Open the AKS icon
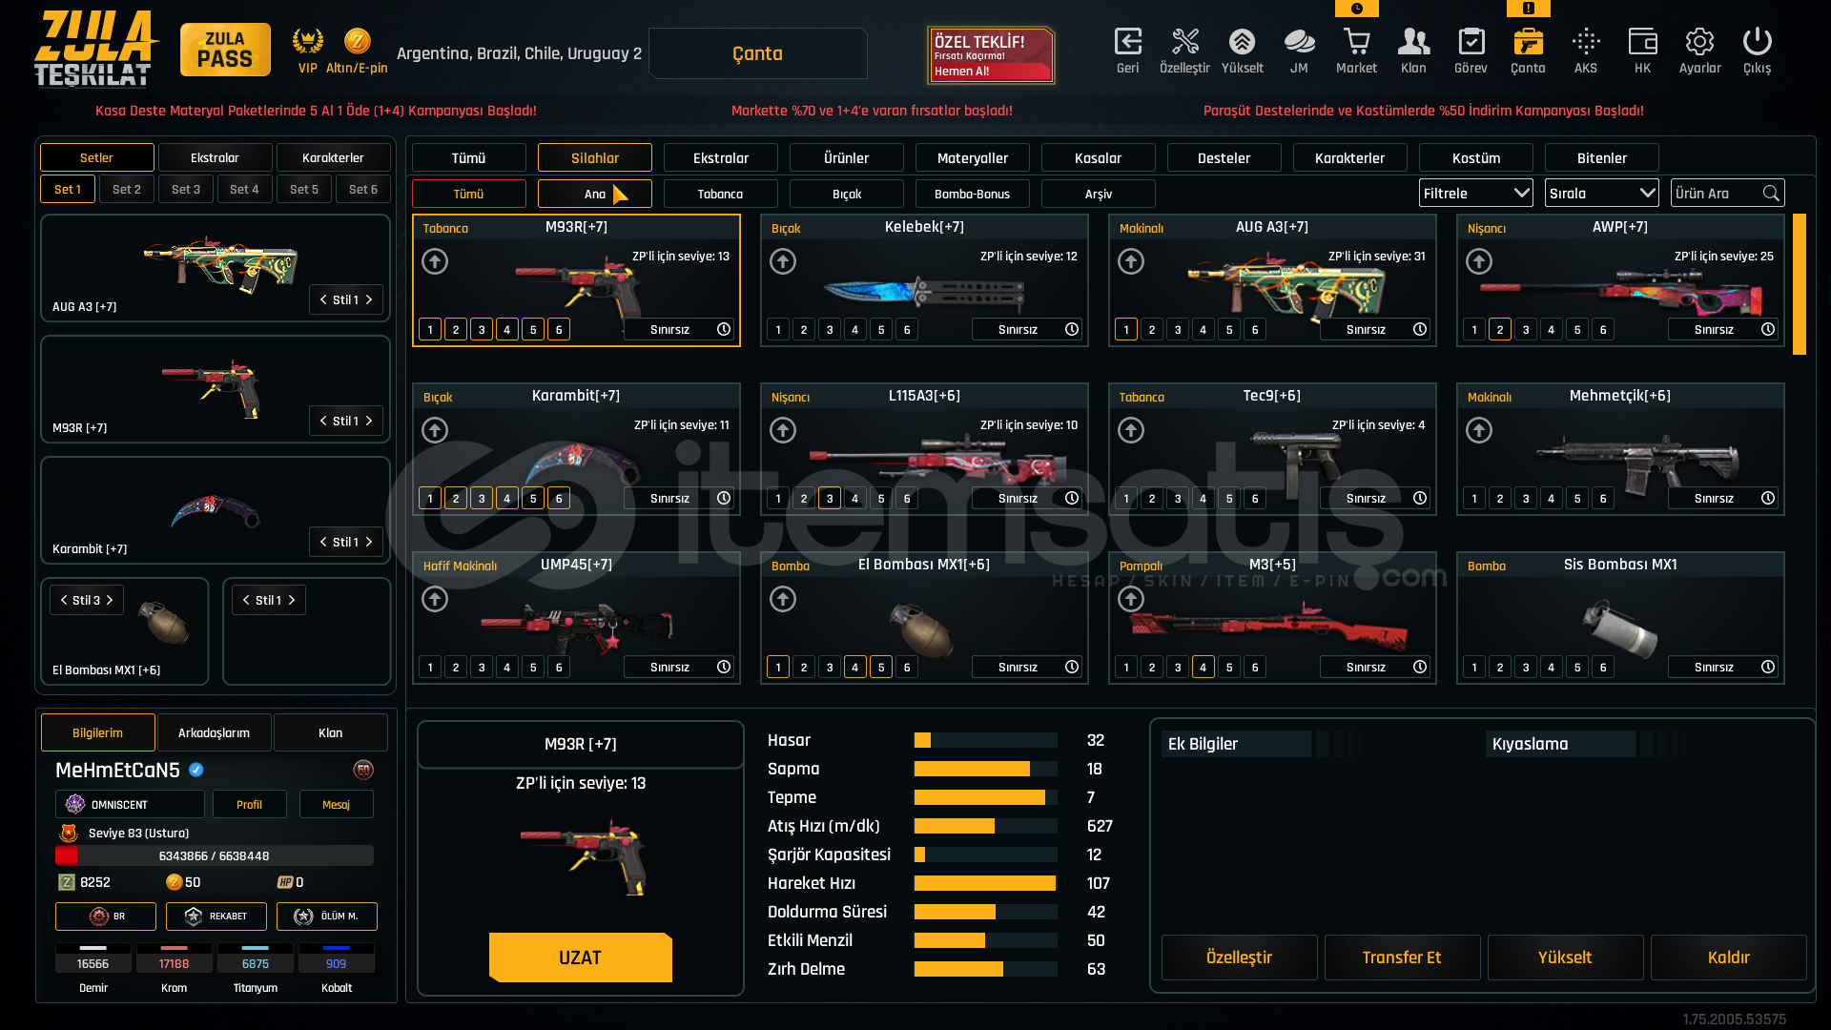Screen dimensions: 1831x1030 (1586, 42)
